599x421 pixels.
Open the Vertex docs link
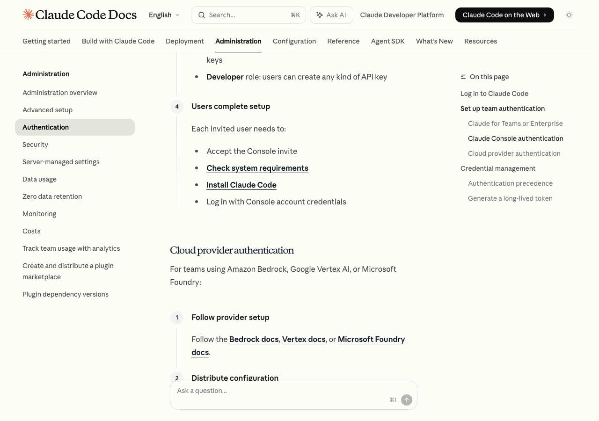point(303,339)
